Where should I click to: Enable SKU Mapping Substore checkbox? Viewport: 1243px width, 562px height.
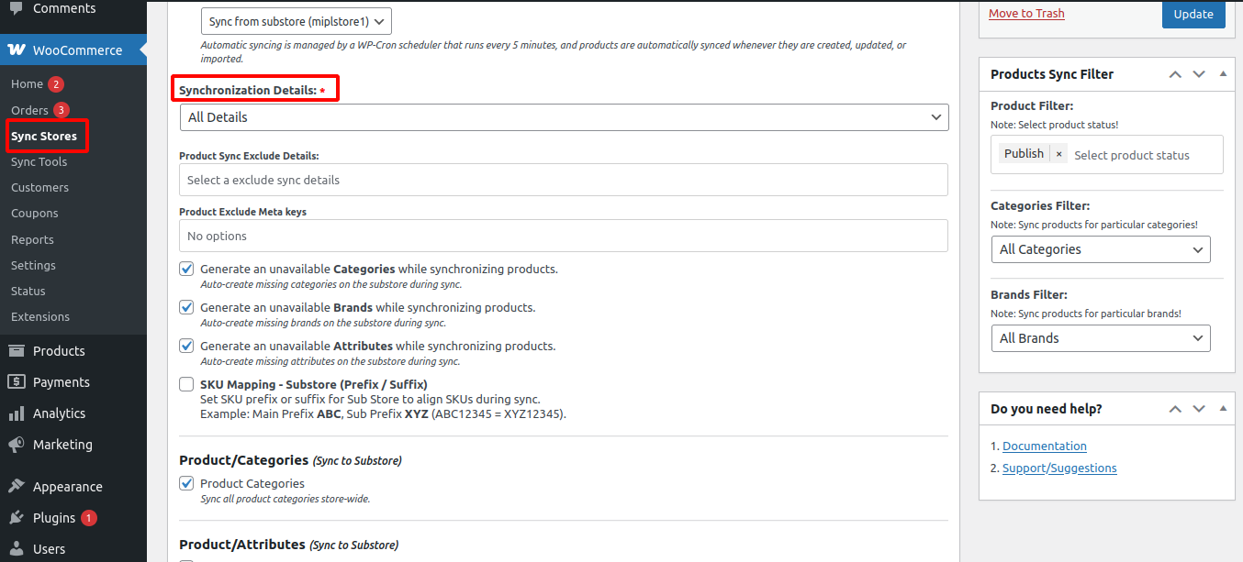(186, 385)
